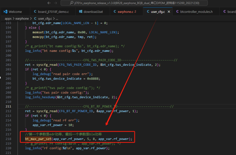Click the Windows batch icon on the download.bat tab

tap(81, 12)
